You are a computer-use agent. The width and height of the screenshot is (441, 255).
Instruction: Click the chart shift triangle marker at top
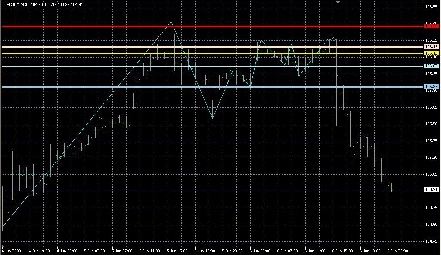339,2
